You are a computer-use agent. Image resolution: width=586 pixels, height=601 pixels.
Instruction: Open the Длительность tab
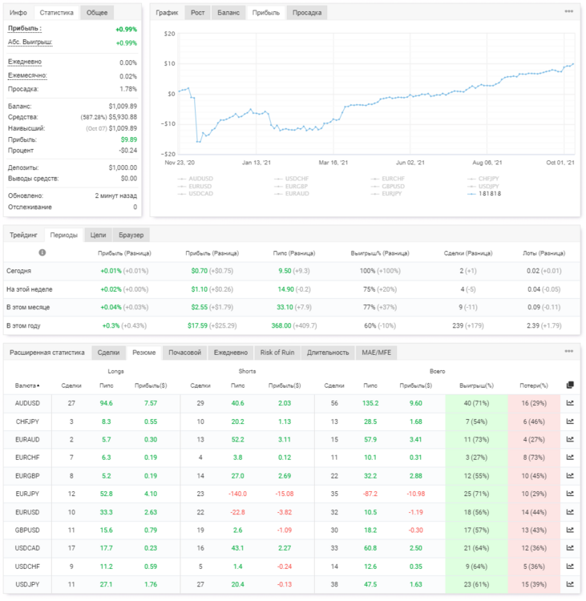coord(328,353)
